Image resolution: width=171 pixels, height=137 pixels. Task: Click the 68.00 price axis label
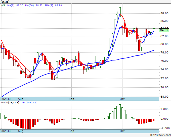[x=164, y=97]
